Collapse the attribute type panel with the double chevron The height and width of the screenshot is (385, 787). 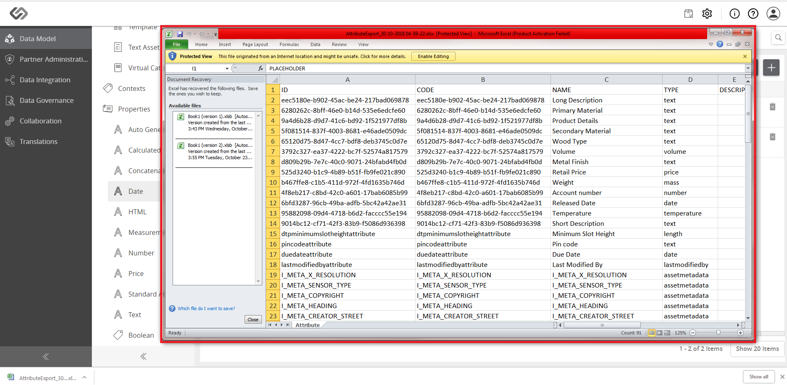[143, 356]
